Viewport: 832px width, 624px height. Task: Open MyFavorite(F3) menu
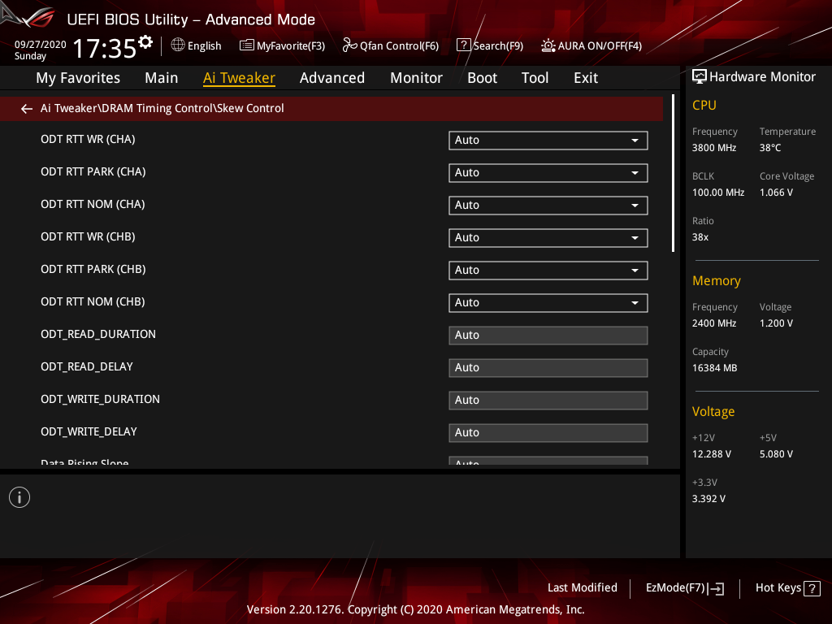282,45
